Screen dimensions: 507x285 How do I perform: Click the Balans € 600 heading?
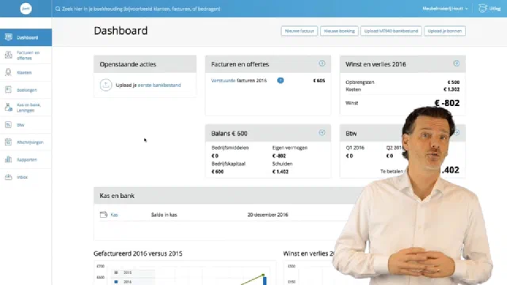pyautogui.click(x=229, y=134)
